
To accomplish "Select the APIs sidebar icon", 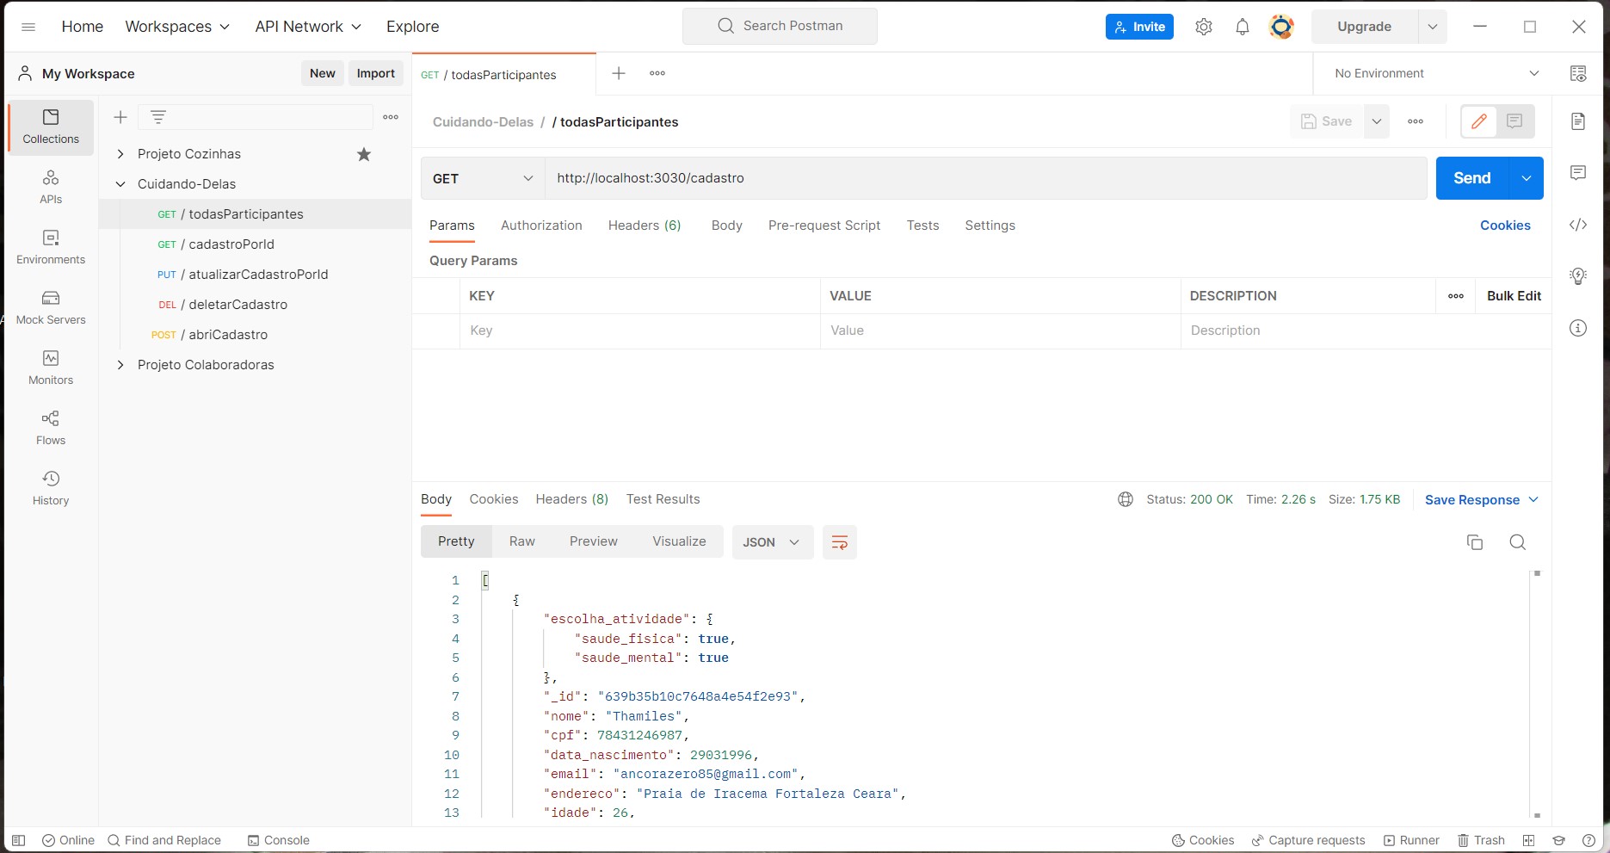I will (50, 187).
